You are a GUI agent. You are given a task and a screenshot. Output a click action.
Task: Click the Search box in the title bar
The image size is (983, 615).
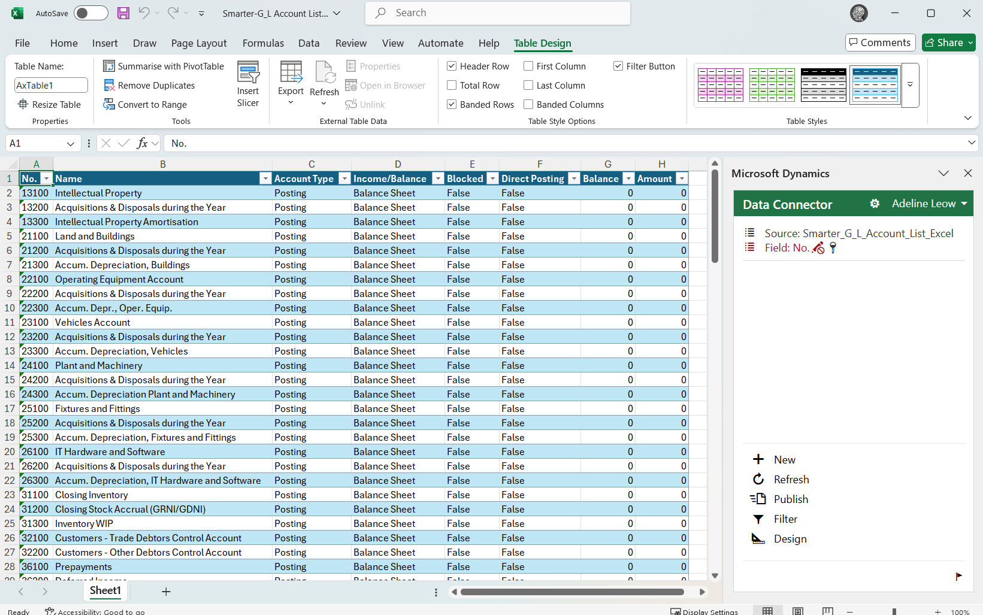tap(498, 13)
